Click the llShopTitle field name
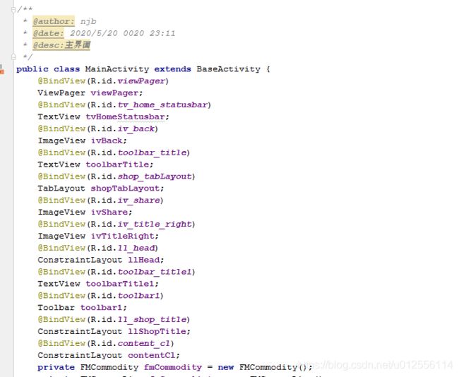This screenshot has height=377, width=459. [157, 331]
